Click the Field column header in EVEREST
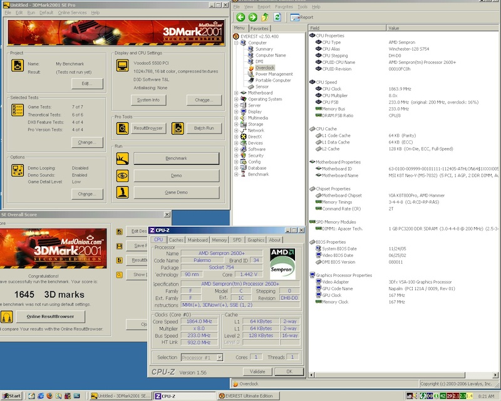Viewport: 501px width, 401px height. 347,28
